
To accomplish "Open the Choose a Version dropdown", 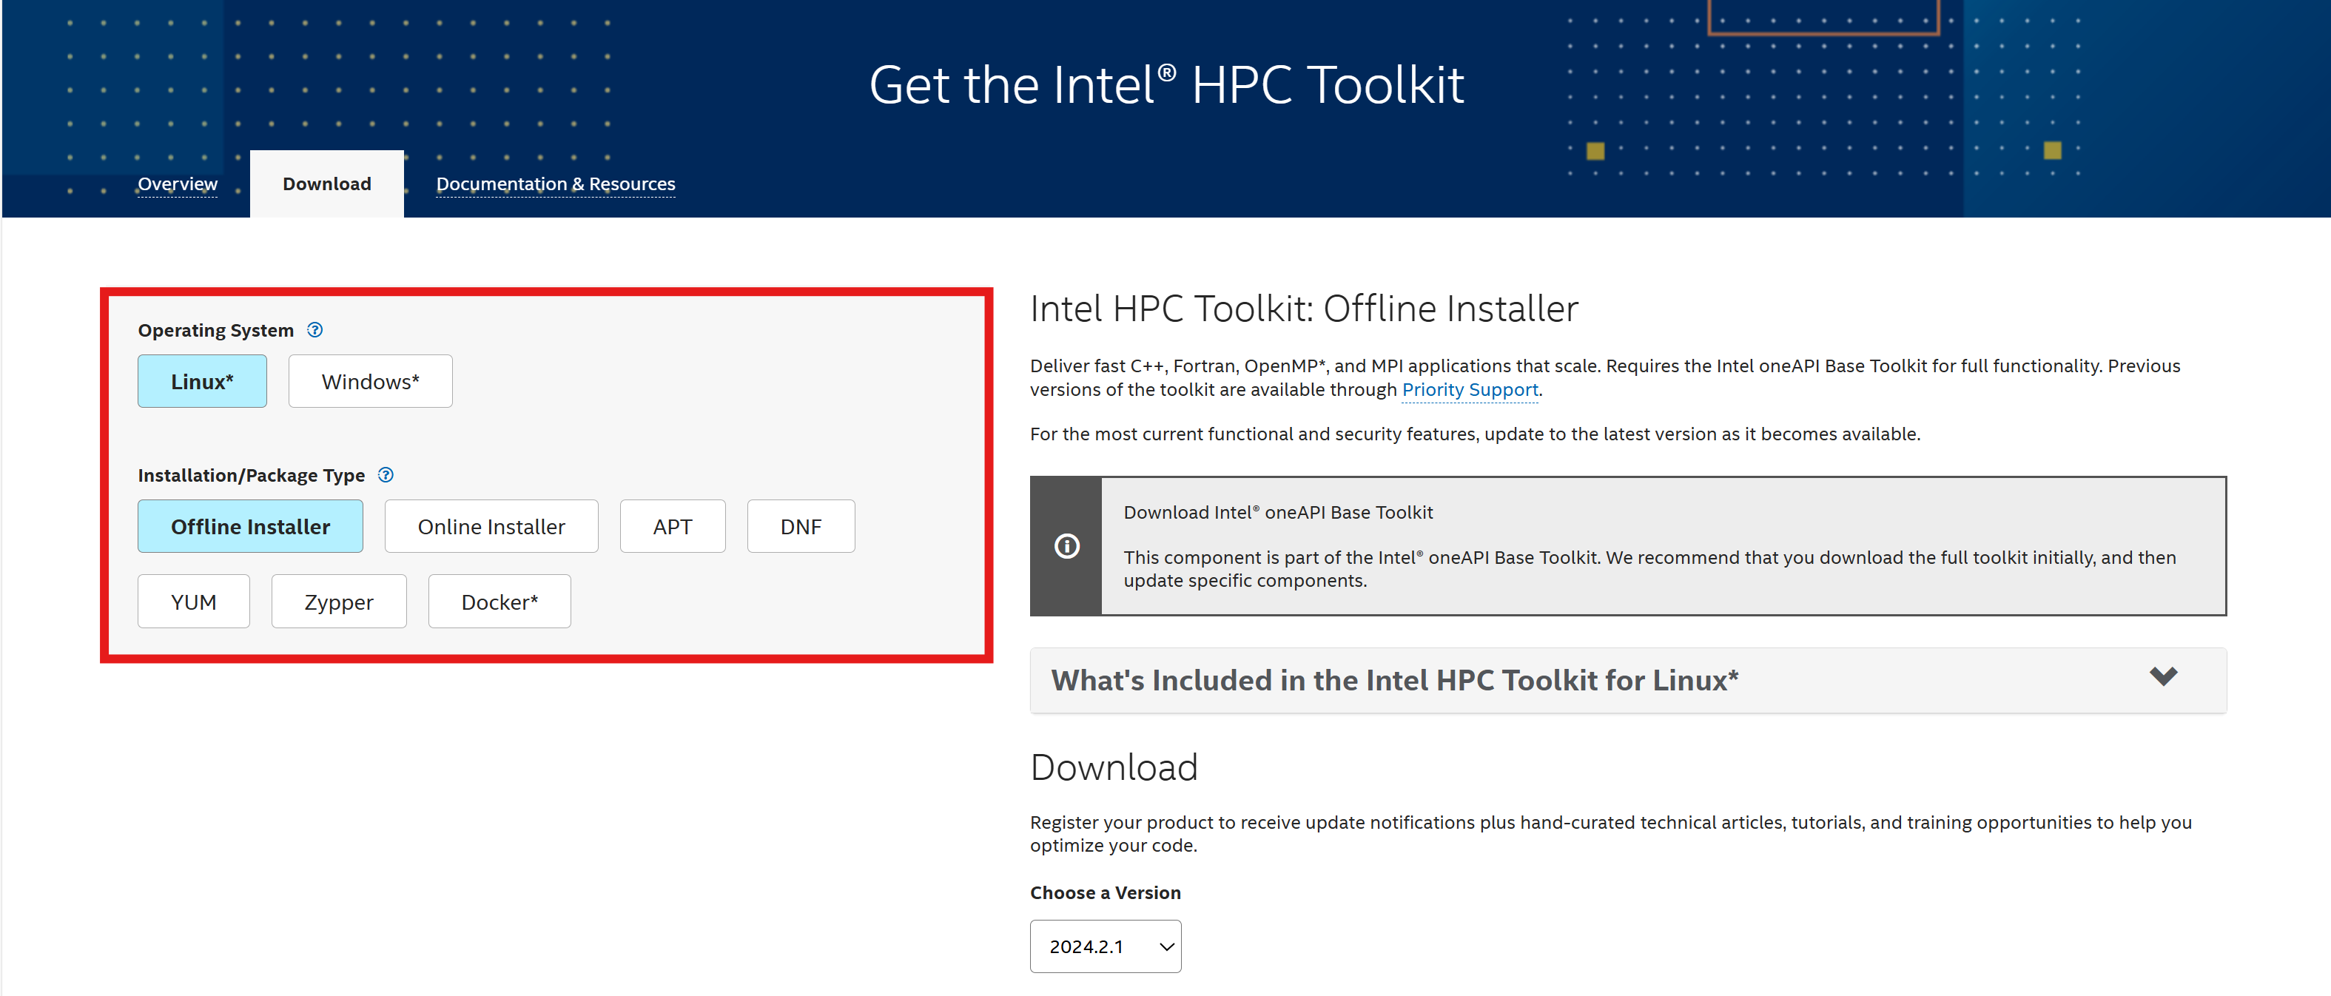I will 1105,946.
